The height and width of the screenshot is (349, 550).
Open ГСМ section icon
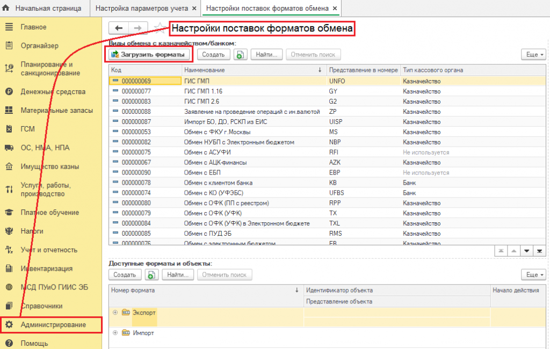[x=9, y=129]
